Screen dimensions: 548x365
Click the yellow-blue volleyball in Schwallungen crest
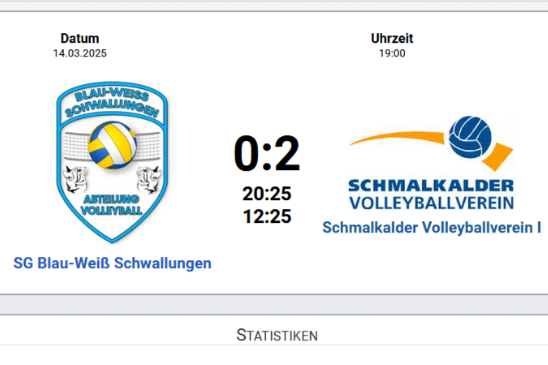pyautogui.click(x=112, y=145)
